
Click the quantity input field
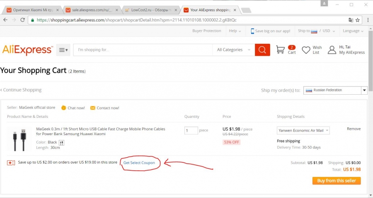191,131
